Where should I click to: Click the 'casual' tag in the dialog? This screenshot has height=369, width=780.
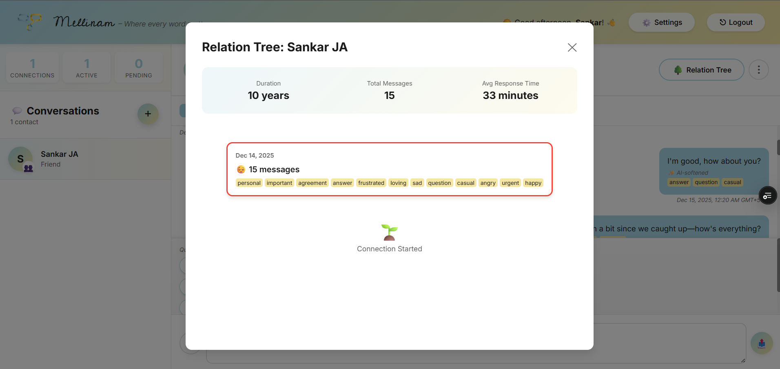point(465,183)
